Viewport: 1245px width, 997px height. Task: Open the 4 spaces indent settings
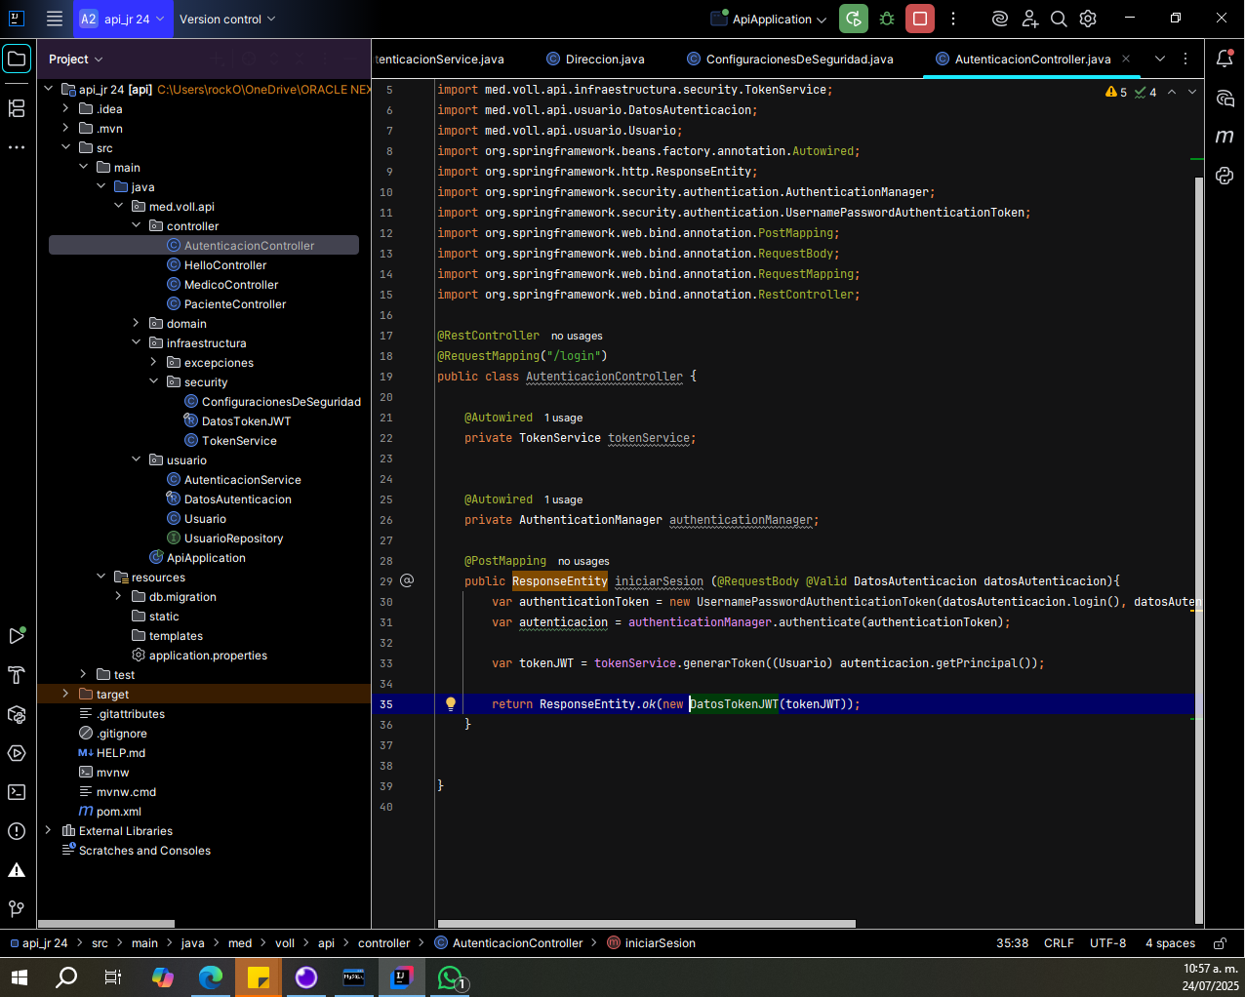[1170, 943]
